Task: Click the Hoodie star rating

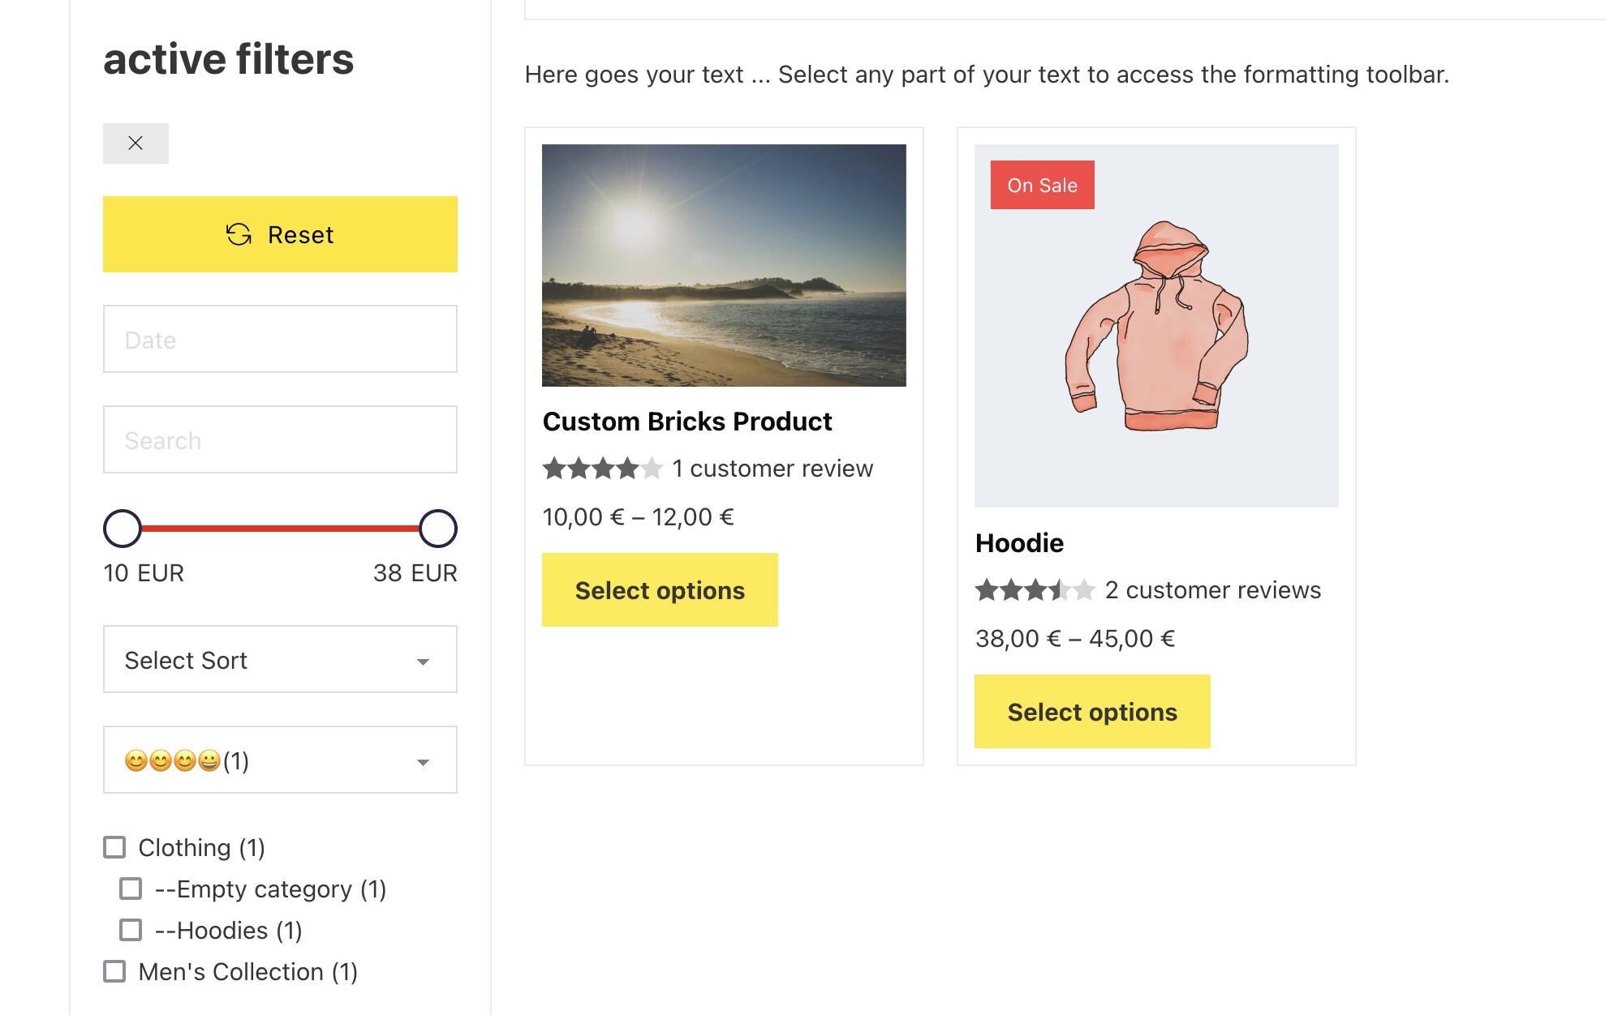Action: click(1035, 590)
